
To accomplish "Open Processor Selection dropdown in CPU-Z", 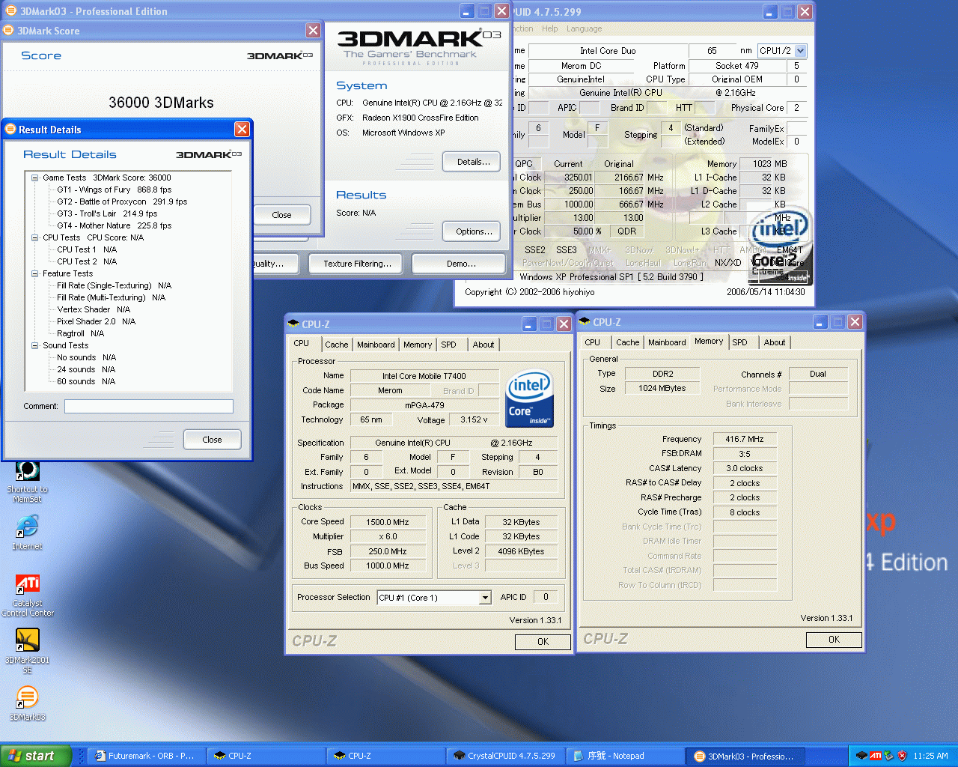I will [485, 598].
